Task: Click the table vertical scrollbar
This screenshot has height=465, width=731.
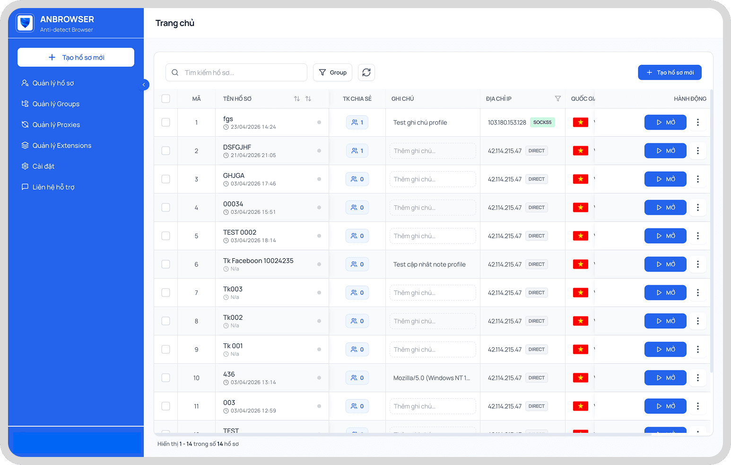Action: pyautogui.click(x=712, y=231)
